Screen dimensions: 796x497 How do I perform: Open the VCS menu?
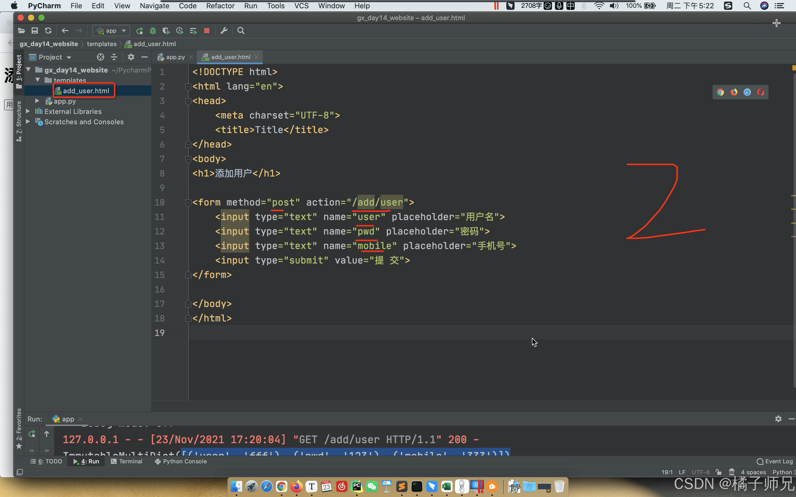[x=301, y=6]
